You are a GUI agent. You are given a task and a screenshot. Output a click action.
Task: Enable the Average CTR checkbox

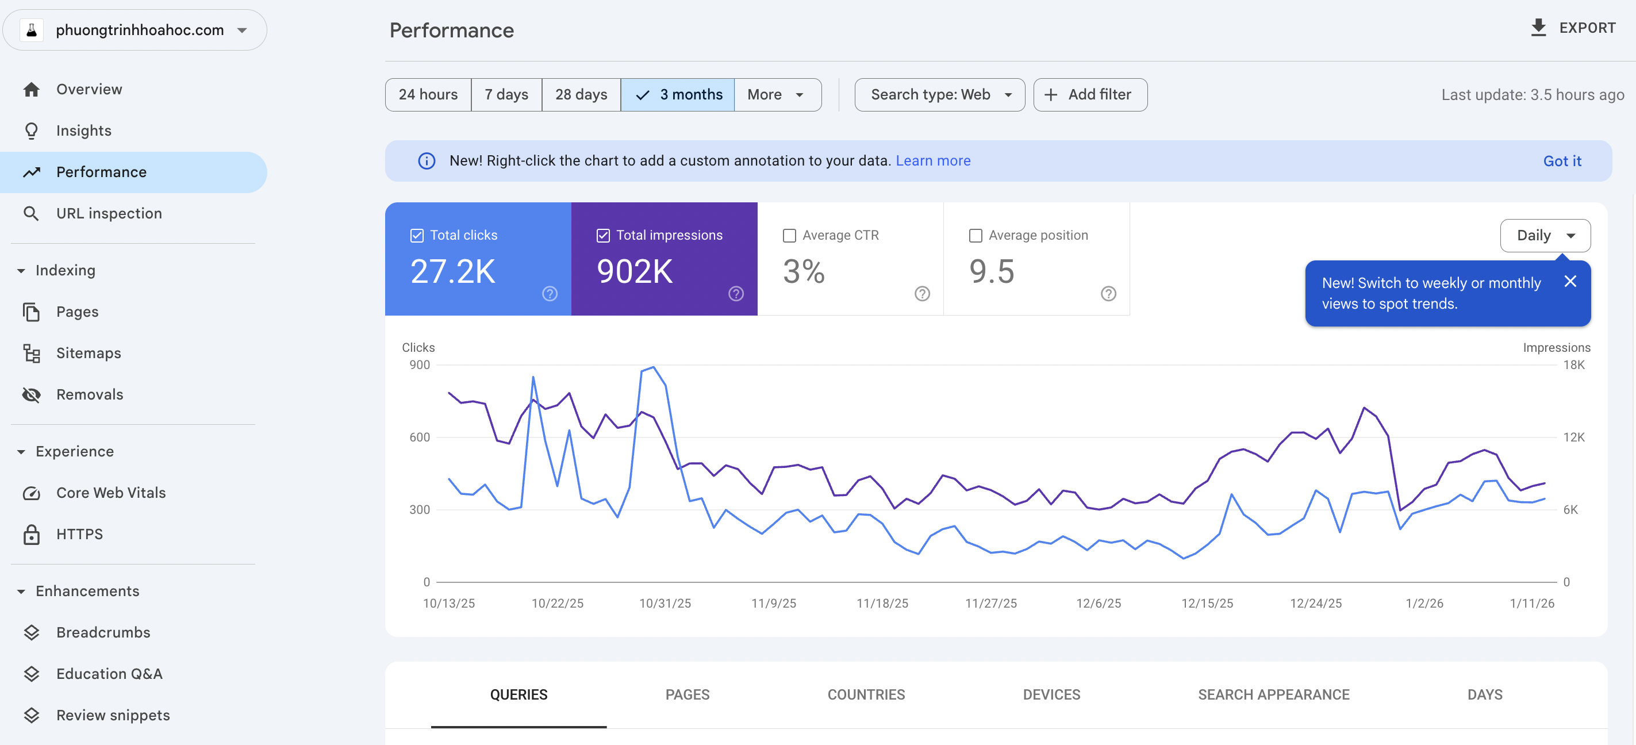[789, 235]
